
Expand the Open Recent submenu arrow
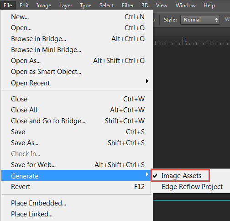147,81
